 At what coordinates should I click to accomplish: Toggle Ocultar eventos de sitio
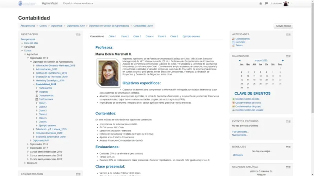click(x=247, y=99)
